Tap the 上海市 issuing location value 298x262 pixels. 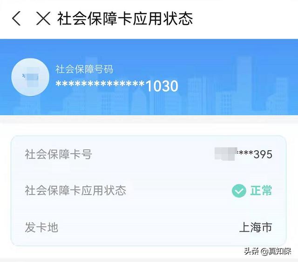(x=256, y=227)
